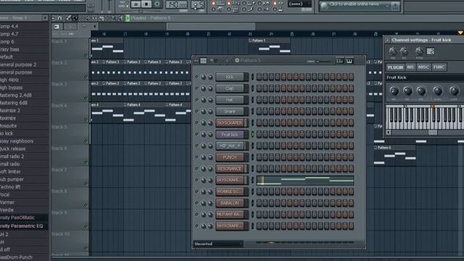Switch to the FUNC tab in Channel settings

(x=439, y=67)
